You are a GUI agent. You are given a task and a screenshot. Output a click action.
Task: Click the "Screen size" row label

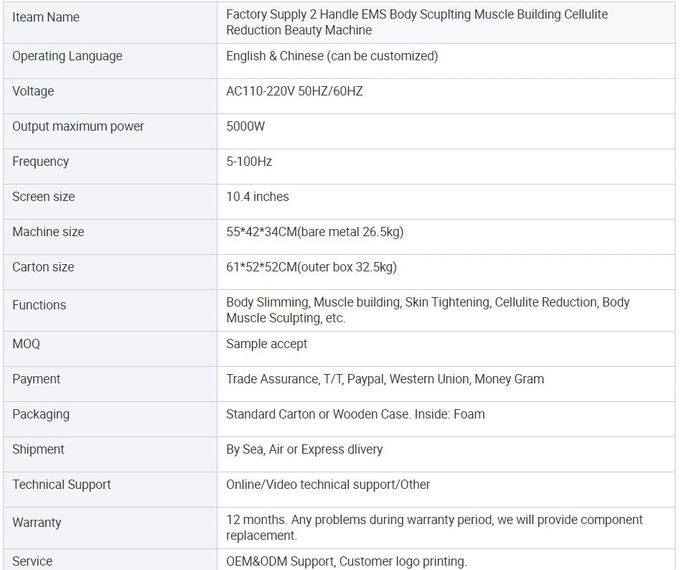point(44,197)
